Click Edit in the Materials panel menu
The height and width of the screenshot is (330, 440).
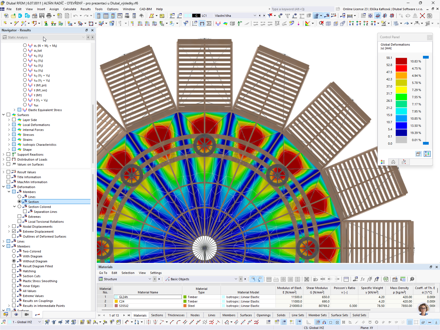pyautogui.click(x=114, y=273)
